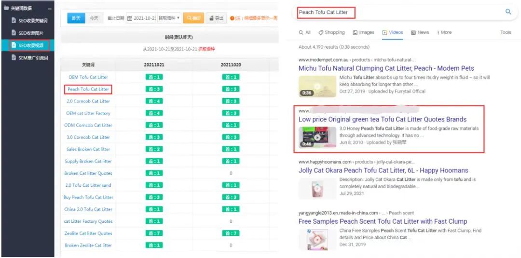This screenshot has height=258, width=521.
Task: Switch to the 今天 tab
Action: tap(94, 18)
